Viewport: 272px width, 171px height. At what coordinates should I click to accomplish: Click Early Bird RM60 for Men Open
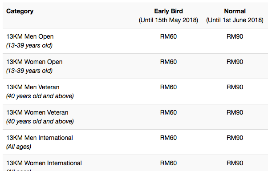click(x=168, y=36)
